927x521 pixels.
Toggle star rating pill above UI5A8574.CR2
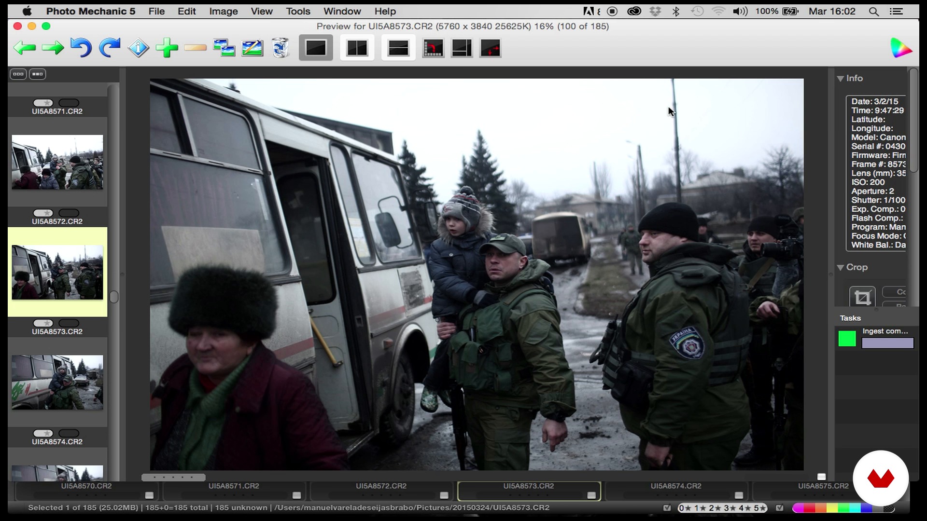(x=43, y=433)
